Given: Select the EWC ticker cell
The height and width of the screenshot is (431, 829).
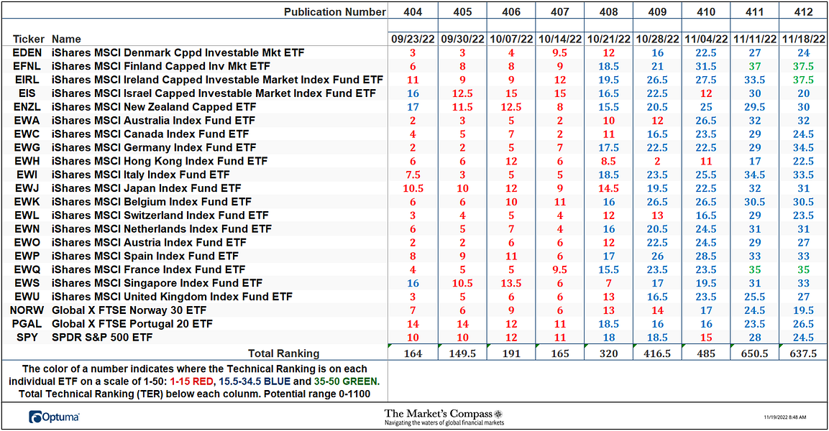Looking at the screenshot, I should pyautogui.click(x=27, y=134).
